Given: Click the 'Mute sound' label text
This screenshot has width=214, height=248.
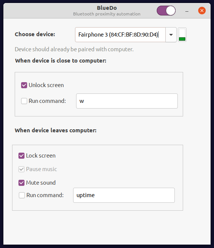Looking at the screenshot, I should coord(41,183).
